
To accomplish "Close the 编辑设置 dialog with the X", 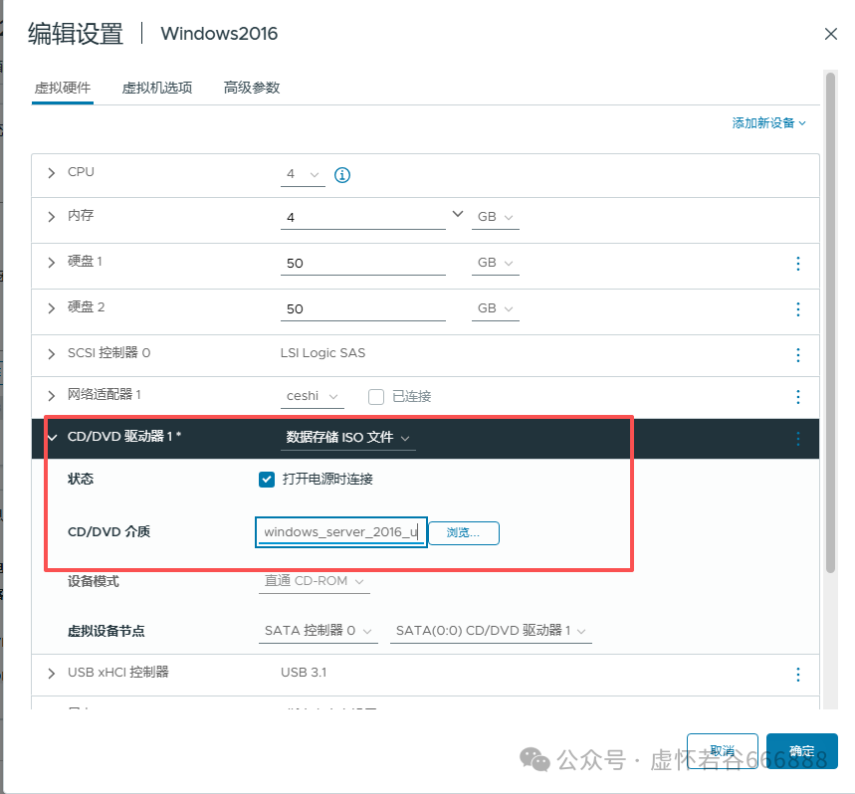I will pos(830,34).
